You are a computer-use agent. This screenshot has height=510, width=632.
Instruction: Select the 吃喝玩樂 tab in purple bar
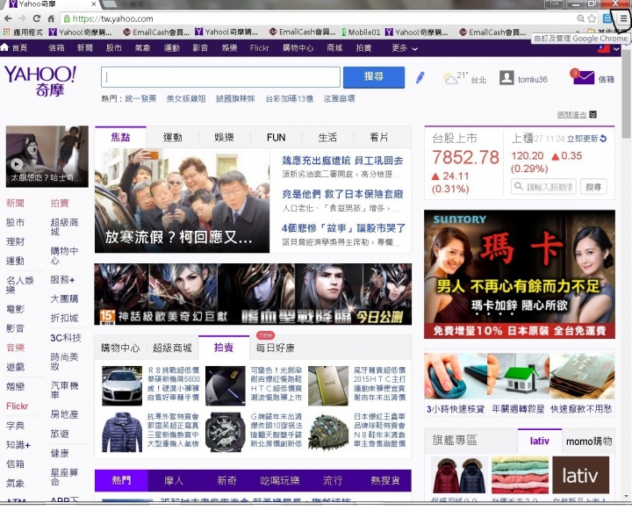point(280,480)
